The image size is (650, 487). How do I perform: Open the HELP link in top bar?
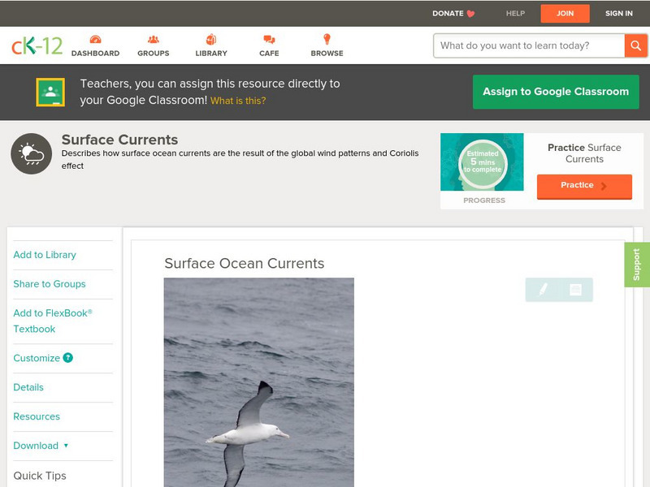point(515,14)
